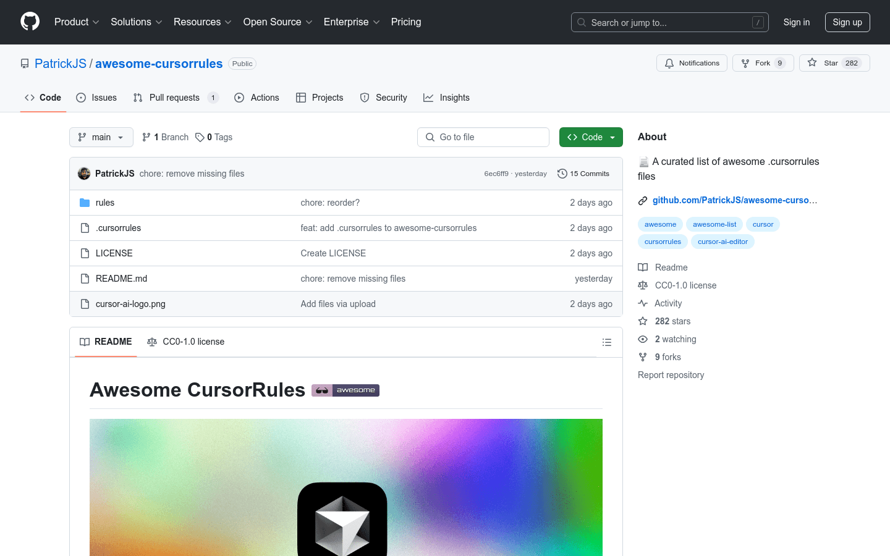Click the Notifications bell button
This screenshot has height=556, width=890.
(x=692, y=63)
